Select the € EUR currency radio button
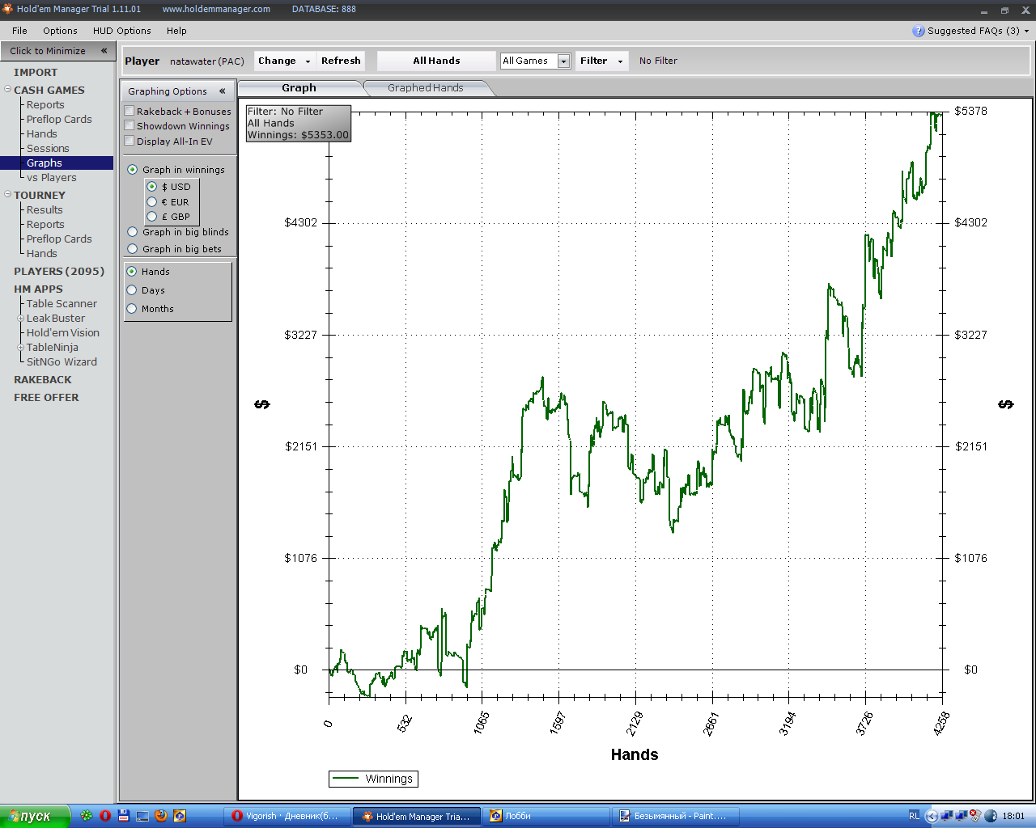The width and height of the screenshot is (1036, 828). click(151, 201)
